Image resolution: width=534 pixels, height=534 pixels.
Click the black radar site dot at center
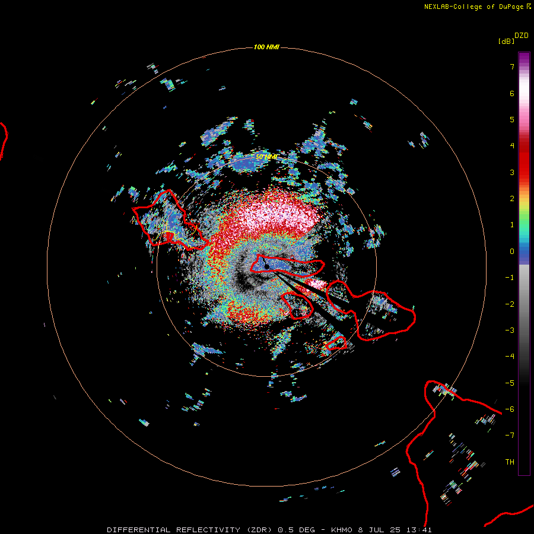pos(267,266)
